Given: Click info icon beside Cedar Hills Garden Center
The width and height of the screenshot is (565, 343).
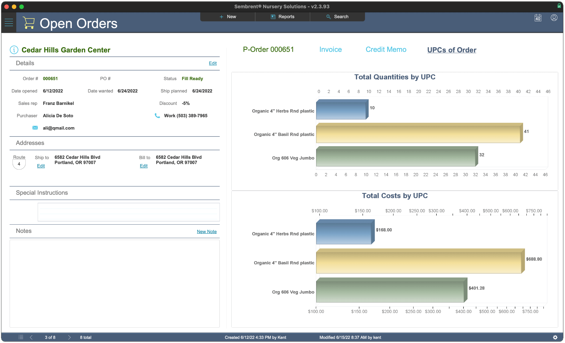Looking at the screenshot, I should 14,50.
